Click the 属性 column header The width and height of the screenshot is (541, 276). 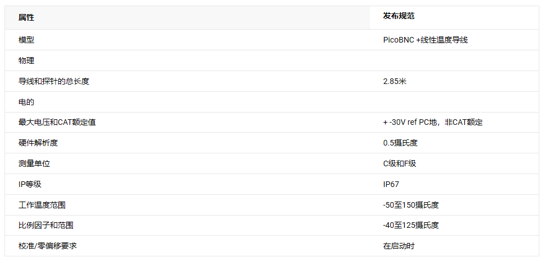[x=26, y=17]
